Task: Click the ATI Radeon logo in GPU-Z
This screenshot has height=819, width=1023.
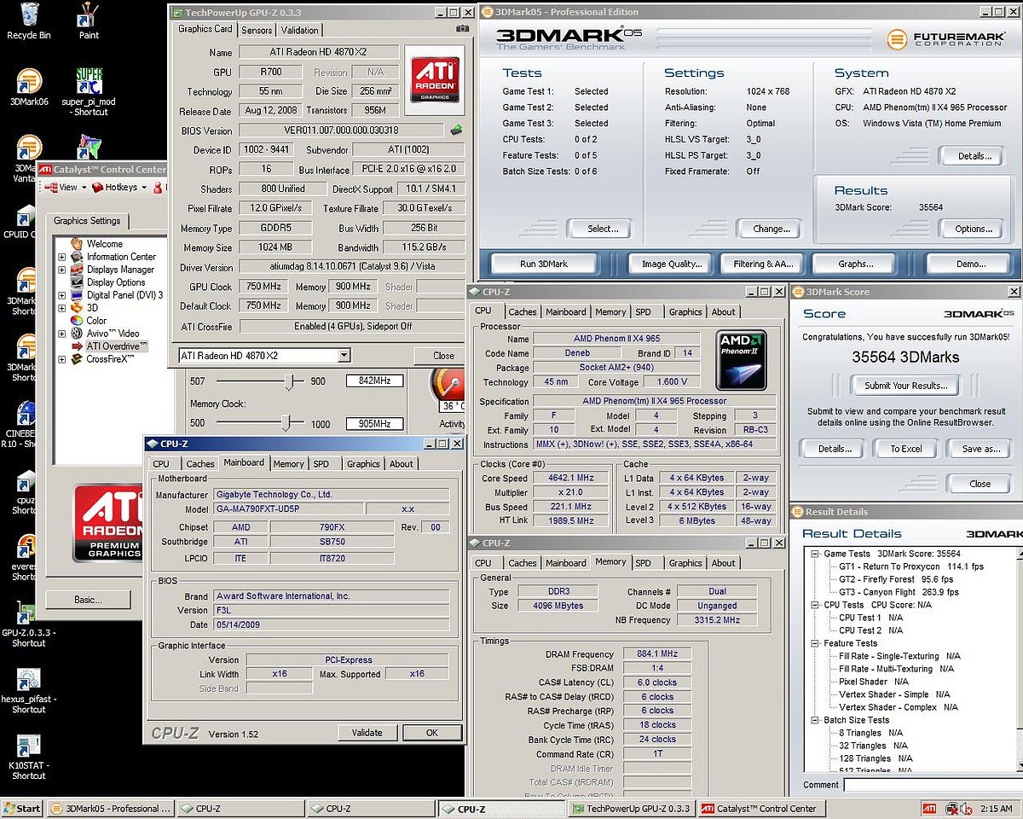Action: click(x=436, y=80)
